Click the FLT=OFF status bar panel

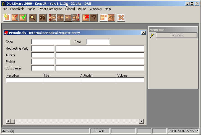[100, 131]
